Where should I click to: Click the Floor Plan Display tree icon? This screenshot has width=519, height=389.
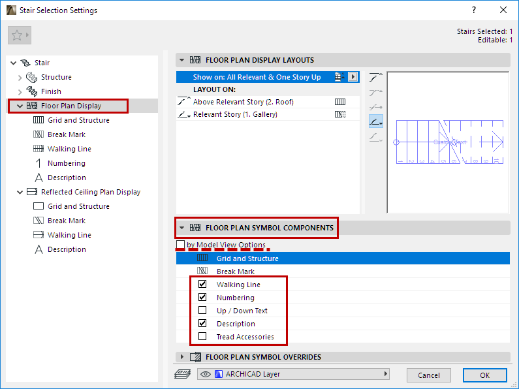coord(32,106)
